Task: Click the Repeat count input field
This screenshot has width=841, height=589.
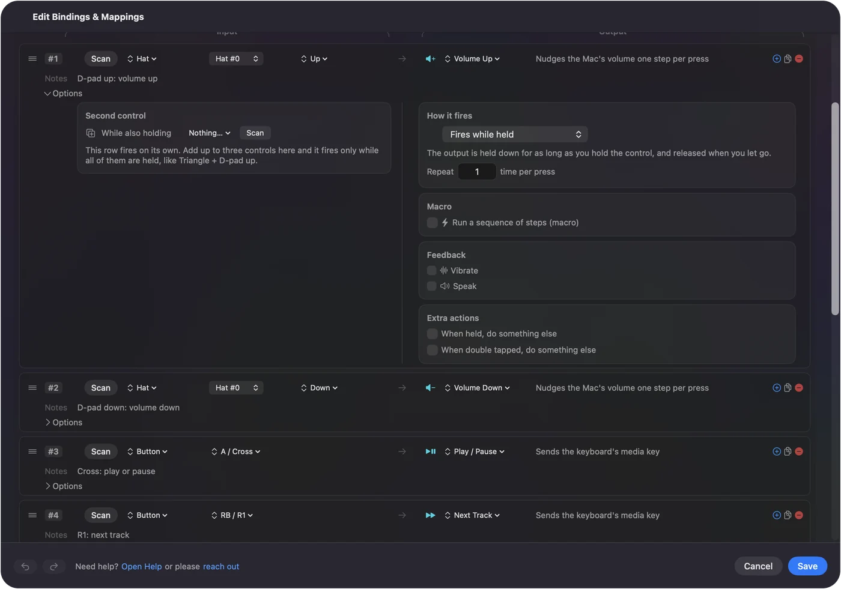Action: (477, 172)
